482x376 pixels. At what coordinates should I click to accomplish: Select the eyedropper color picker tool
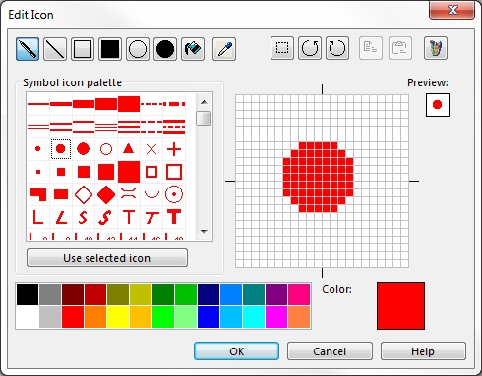pyautogui.click(x=224, y=49)
